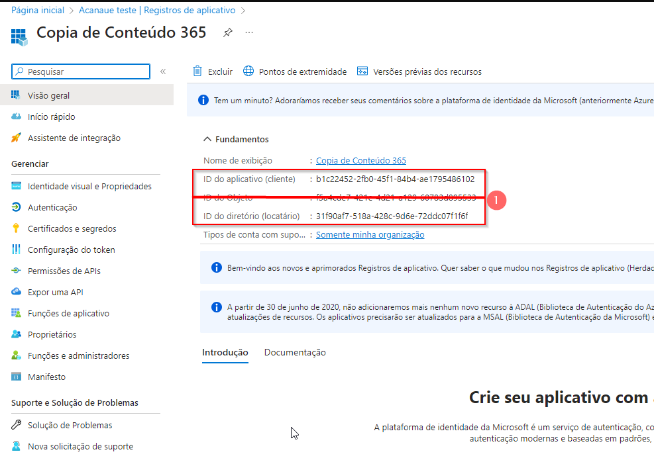The image size is (654, 464).
Task: Select Visão geral in the sidebar
Action: (x=87, y=95)
